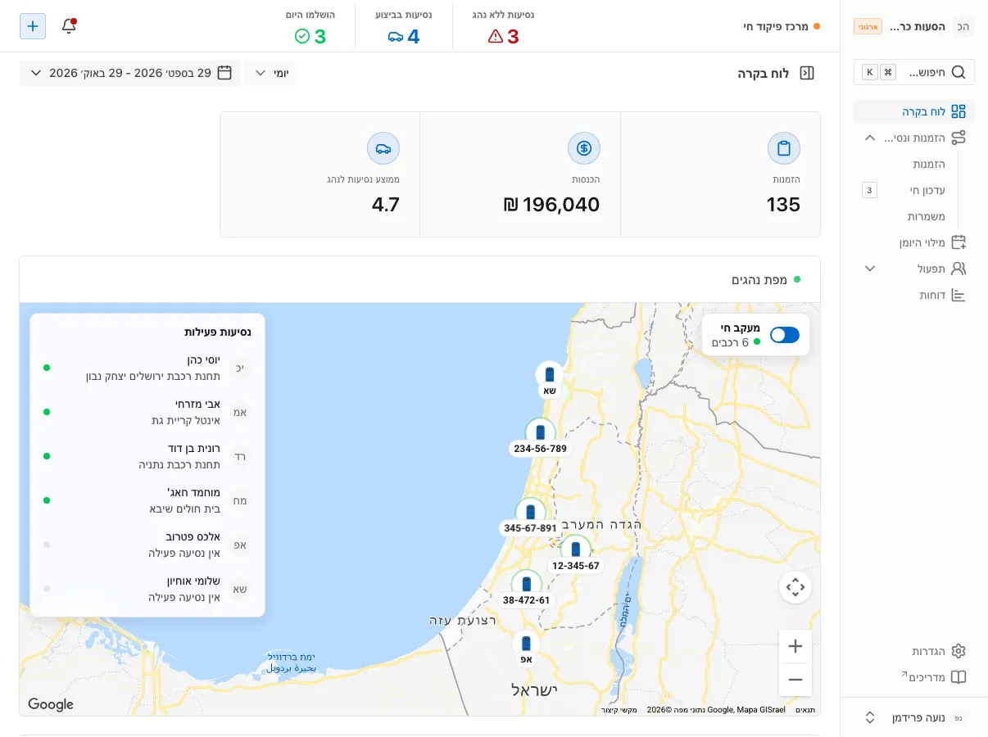Click the מרכז פיקוד חי label
The height and width of the screenshot is (737, 988).
(776, 26)
